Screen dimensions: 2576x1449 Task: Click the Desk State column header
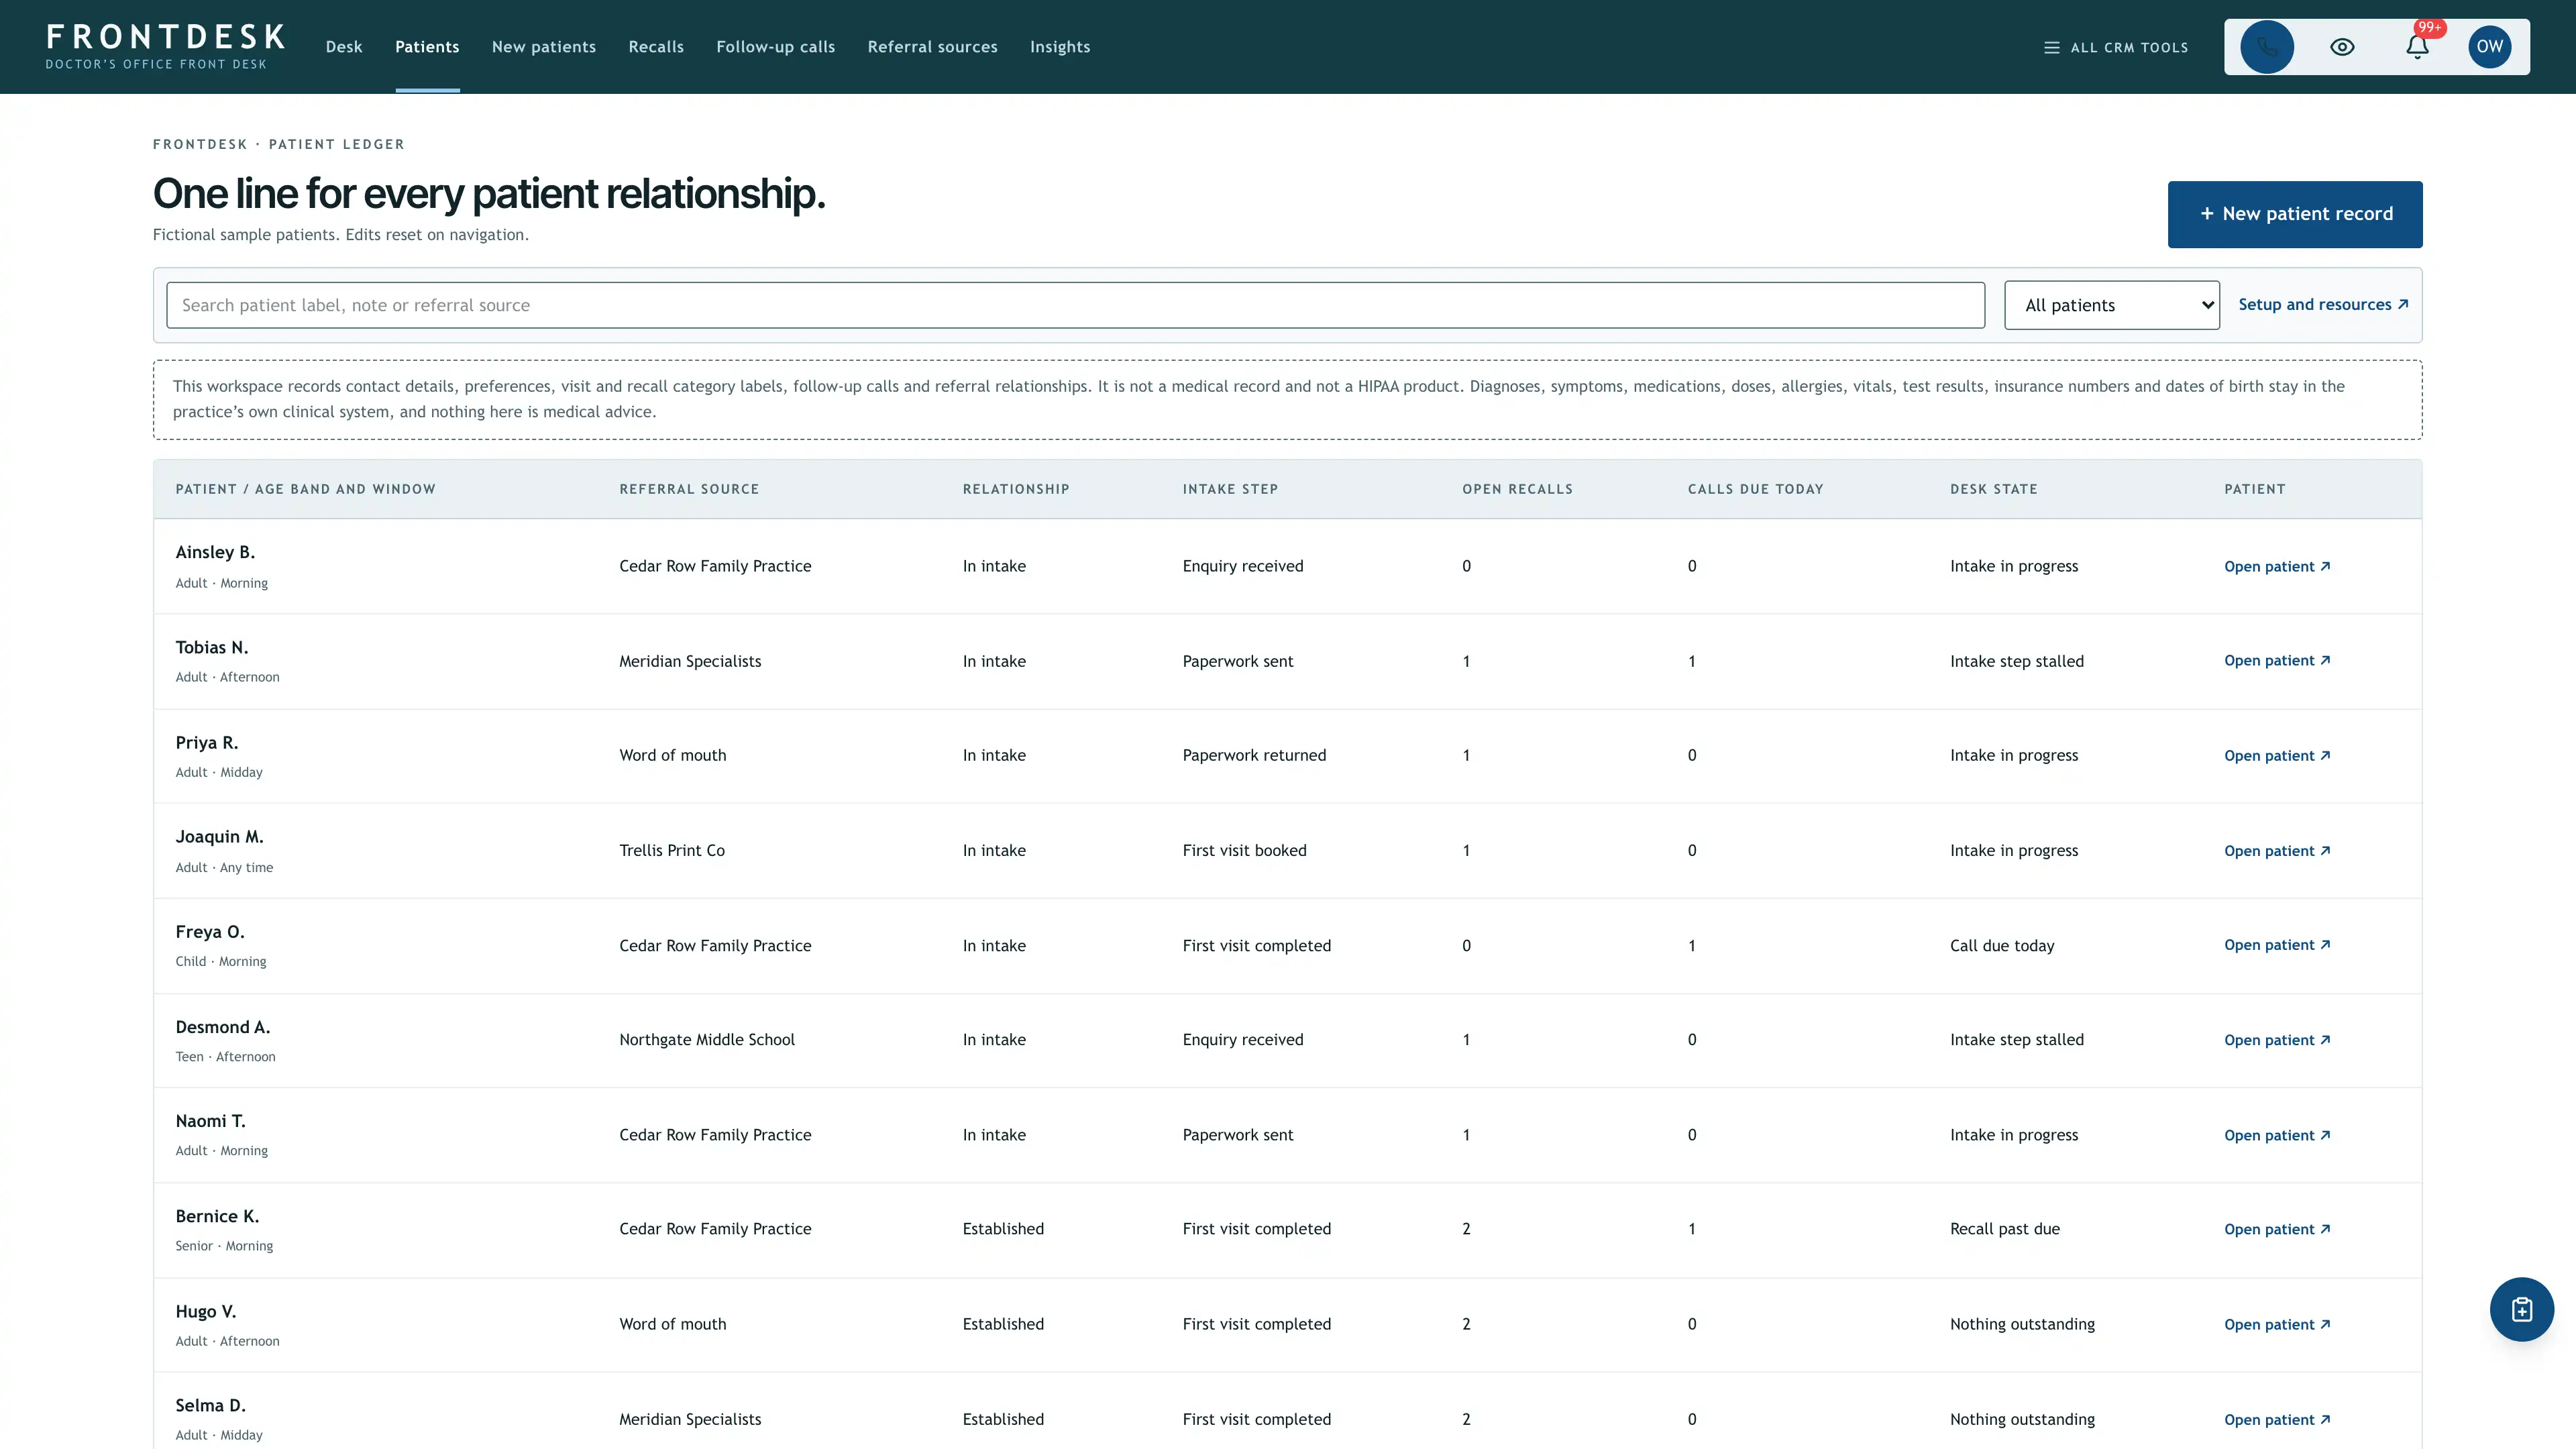click(x=1993, y=489)
